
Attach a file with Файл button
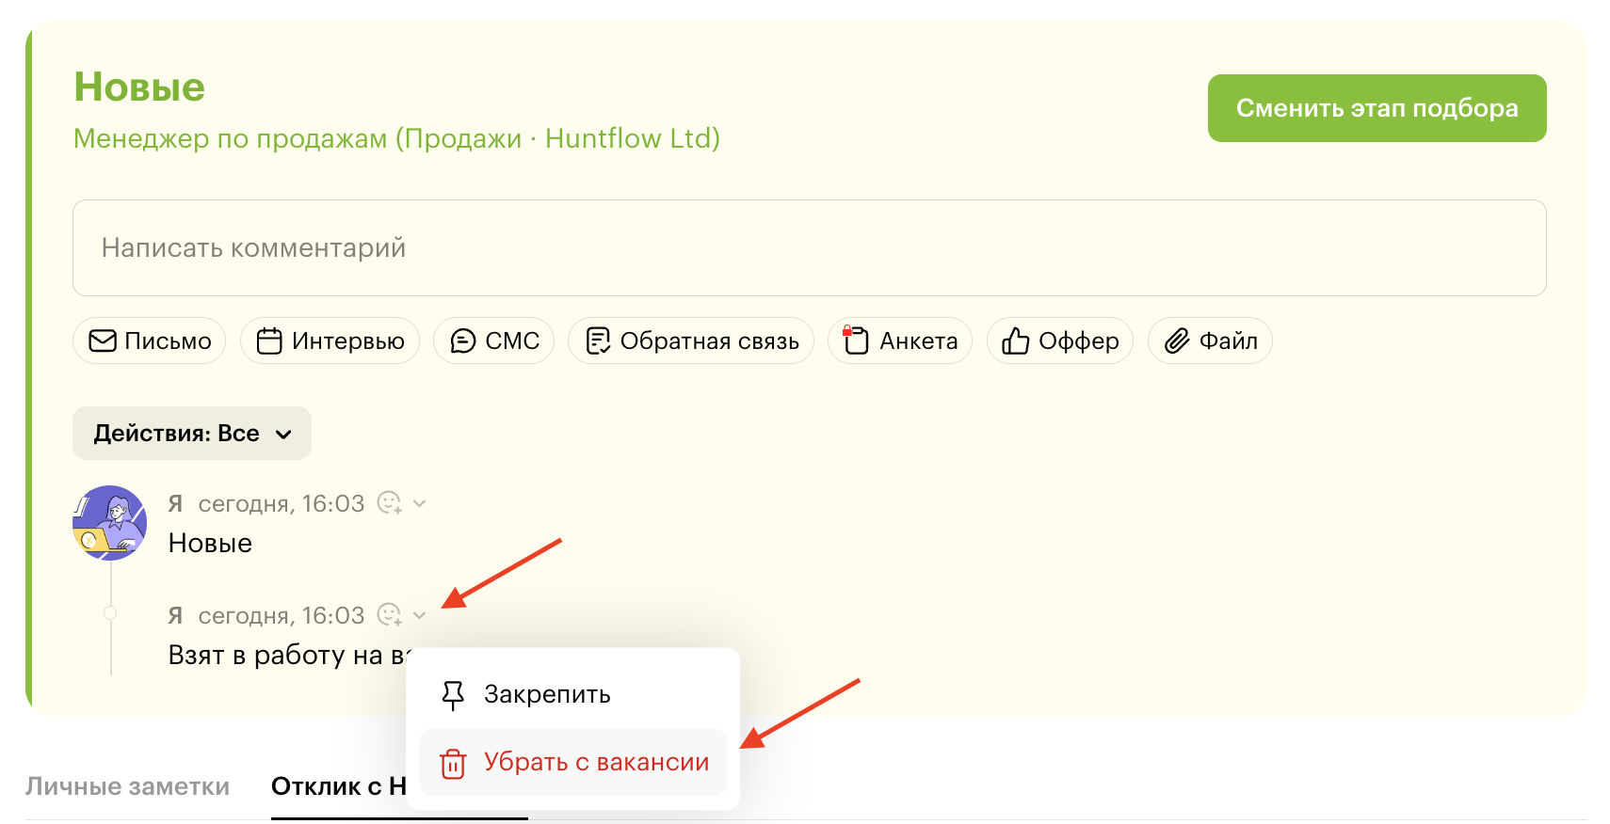1210,341
